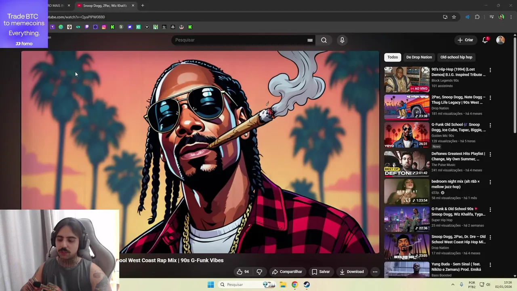The image size is (517, 291).
Task: Open more actions ellipsis below video
Action: (375, 272)
